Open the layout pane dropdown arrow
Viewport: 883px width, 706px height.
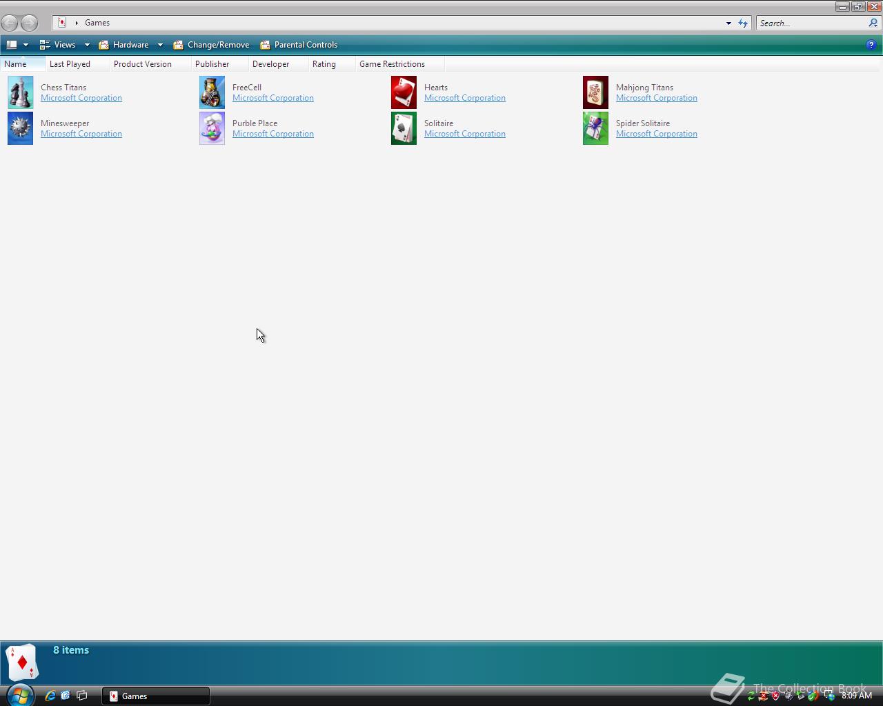26,45
